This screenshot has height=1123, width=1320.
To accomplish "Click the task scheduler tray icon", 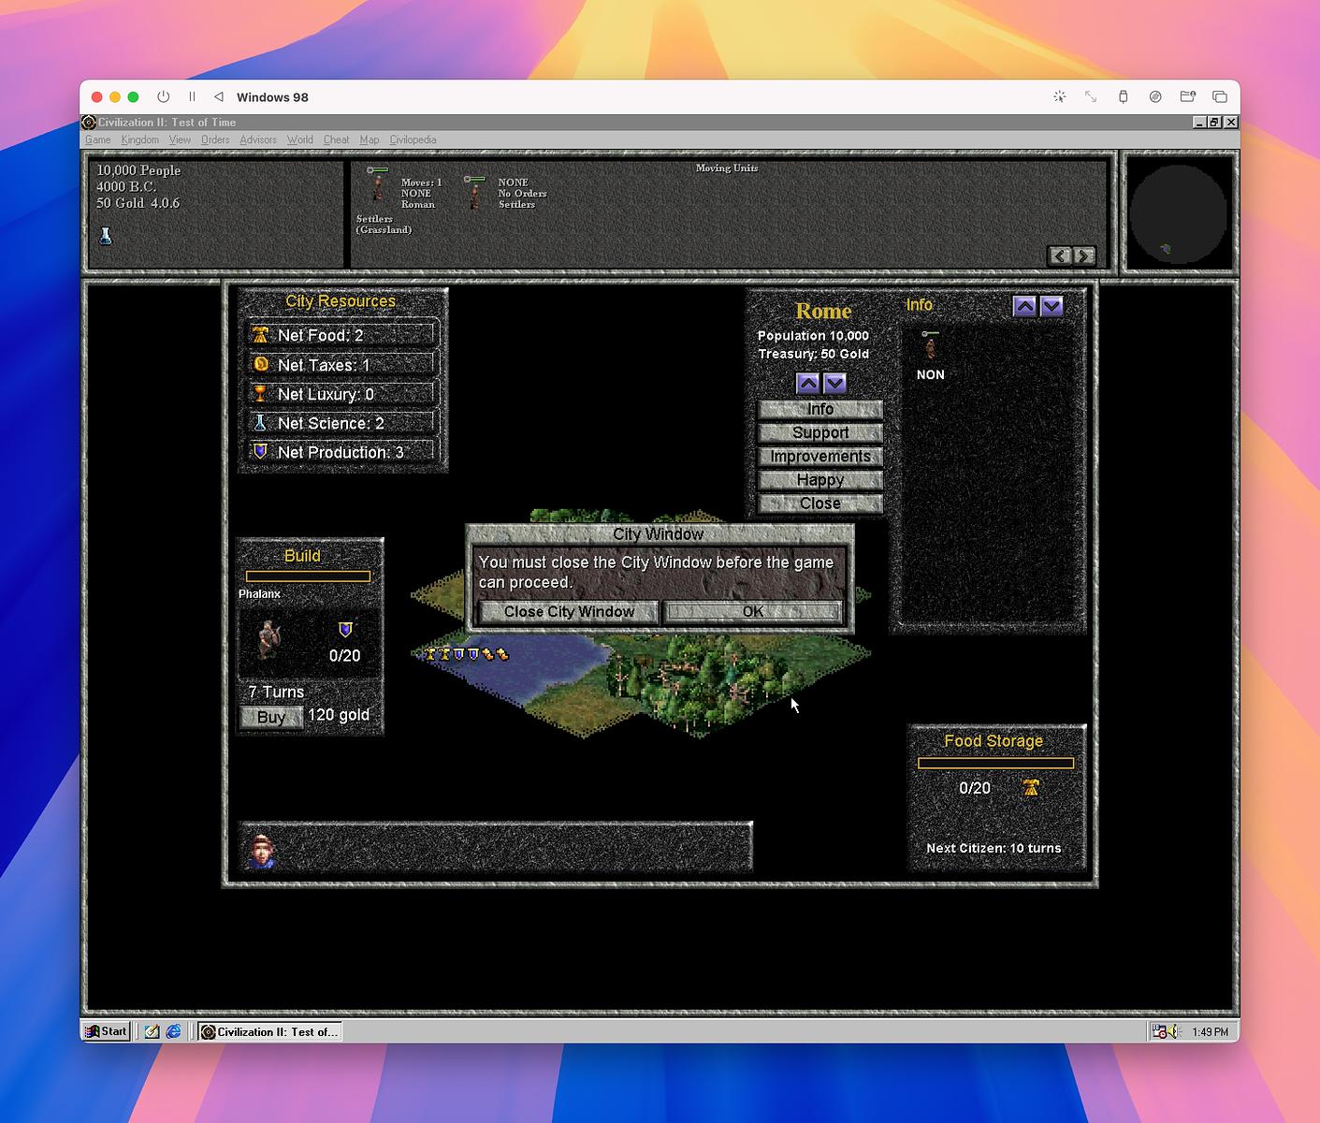I will 1160,1031.
